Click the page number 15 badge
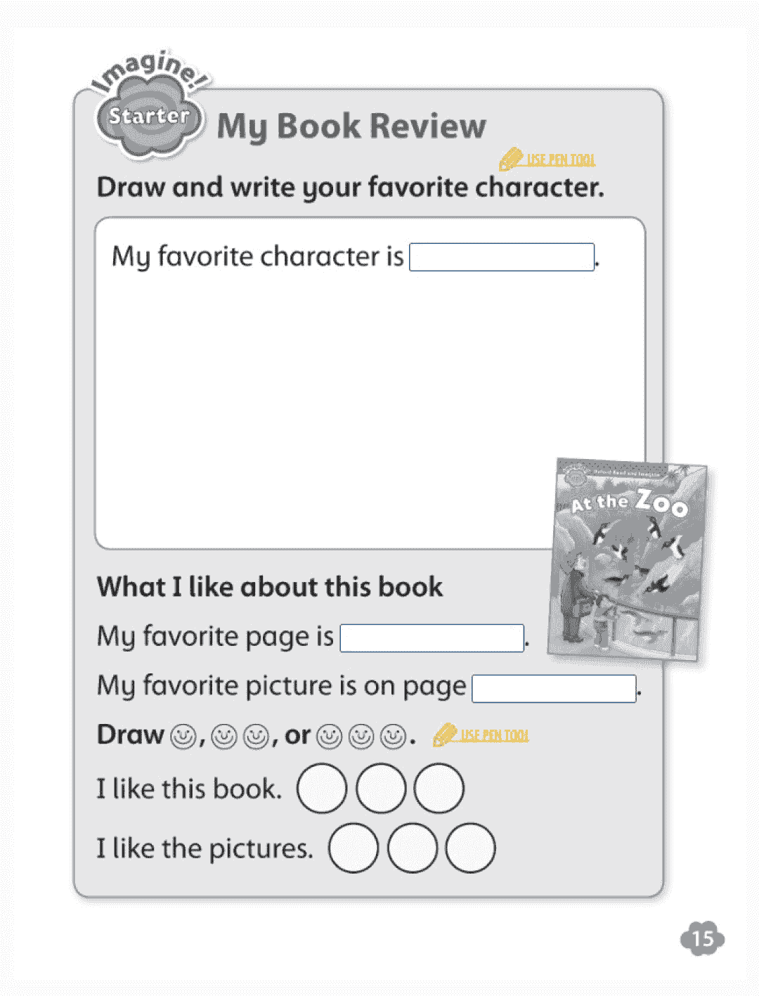Viewport: 759px width, 996px height. coord(702,939)
